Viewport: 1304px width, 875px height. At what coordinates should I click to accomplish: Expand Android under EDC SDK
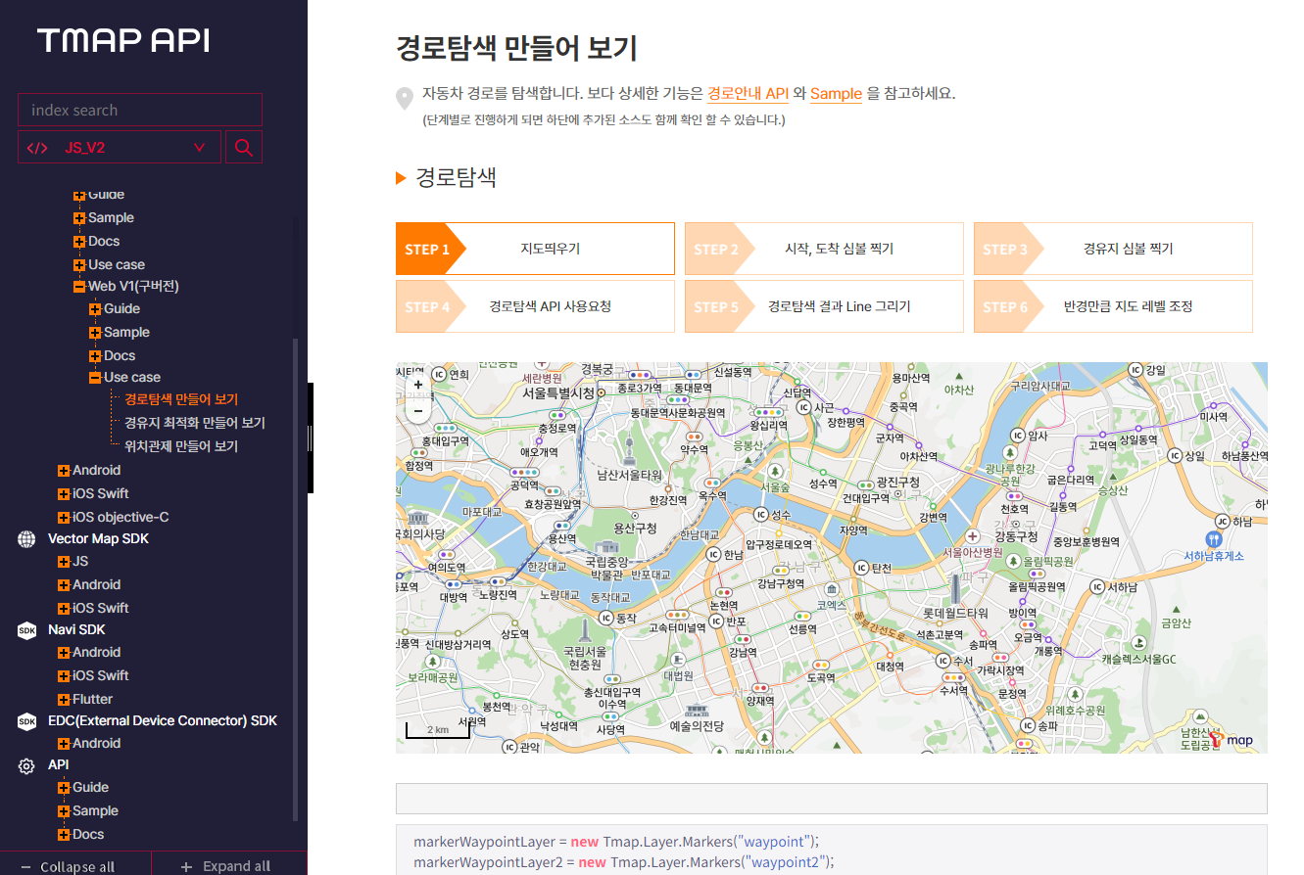click(x=64, y=744)
